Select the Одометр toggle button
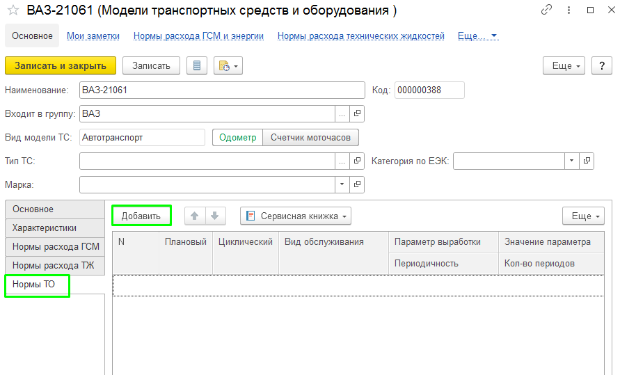620x375 pixels. click(x=238, y=138)
